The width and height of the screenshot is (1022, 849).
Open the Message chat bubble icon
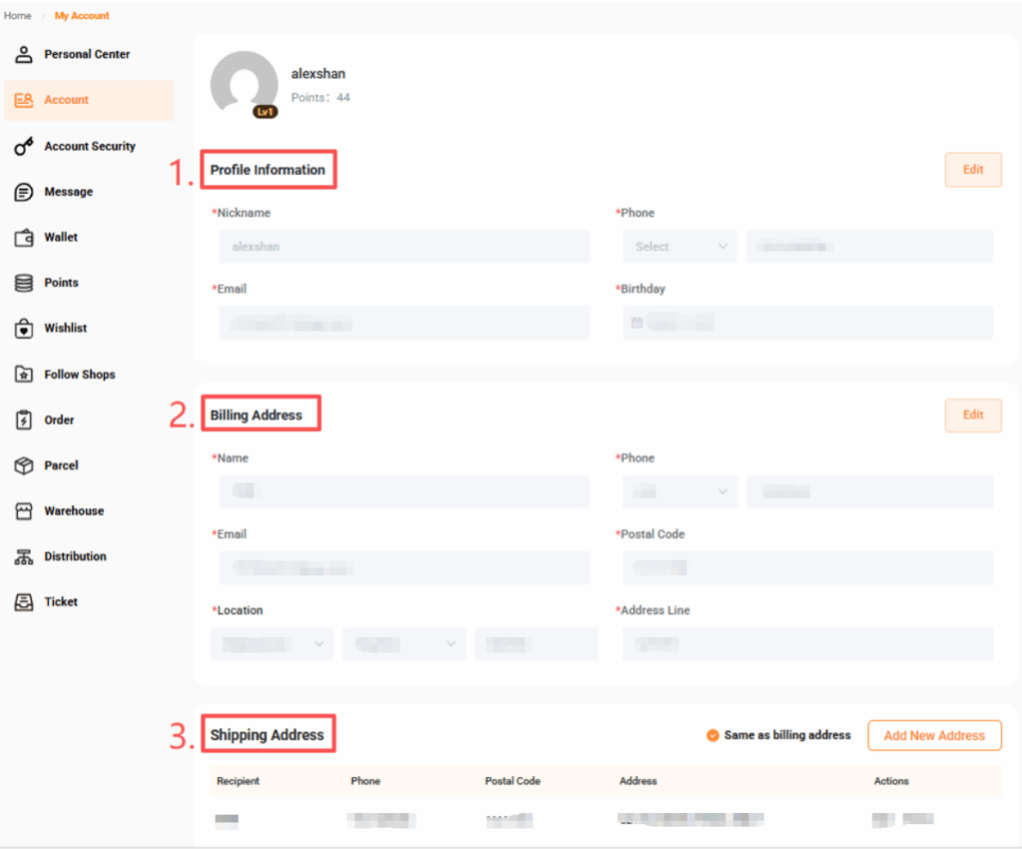(x=24, y=192)
